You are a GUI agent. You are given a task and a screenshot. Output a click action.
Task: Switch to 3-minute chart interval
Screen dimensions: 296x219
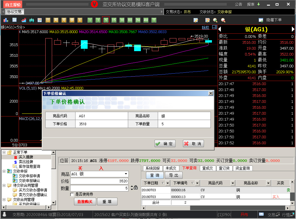pyautogui.click(x=98, y=20)
